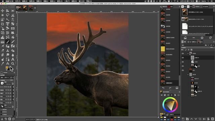Open the Apple menu
Viewport: 215px width, 121px height.
click(x=3, y=1)
